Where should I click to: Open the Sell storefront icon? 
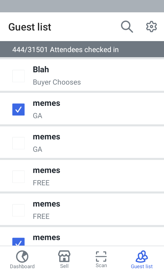64,256
